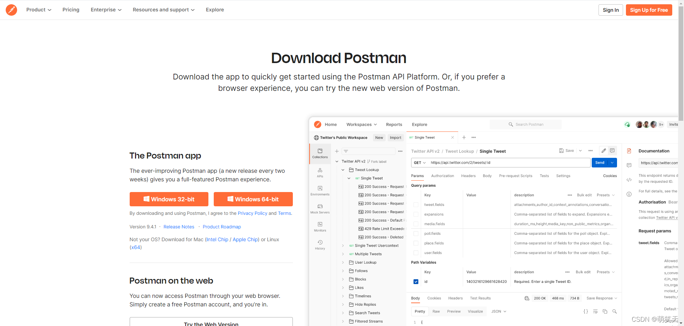Uncheck the id path variable checkbox

click(x=416, y=282)
